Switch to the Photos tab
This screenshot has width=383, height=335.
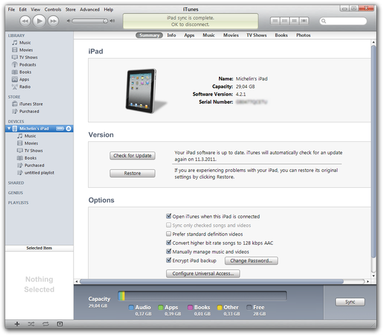click(303, 35)
